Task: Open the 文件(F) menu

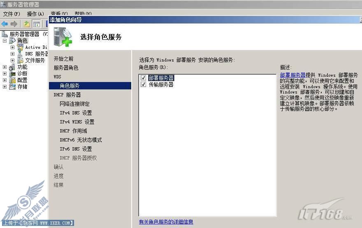Action: 12,14
